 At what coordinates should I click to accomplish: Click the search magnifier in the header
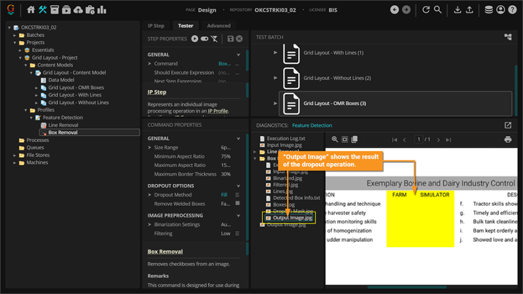point(438,10)
